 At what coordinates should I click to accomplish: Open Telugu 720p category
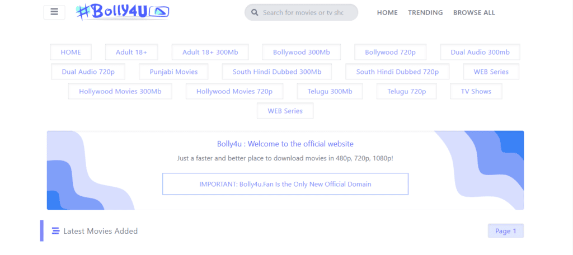407,91
